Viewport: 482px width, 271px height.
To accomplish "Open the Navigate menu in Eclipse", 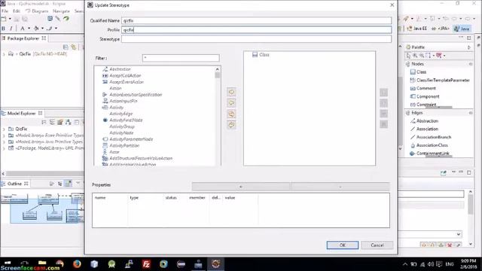I will [x=61, y=11].
